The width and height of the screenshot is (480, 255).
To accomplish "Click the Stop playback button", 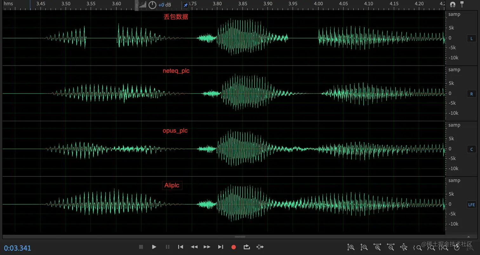I will (x=141, y=247).
